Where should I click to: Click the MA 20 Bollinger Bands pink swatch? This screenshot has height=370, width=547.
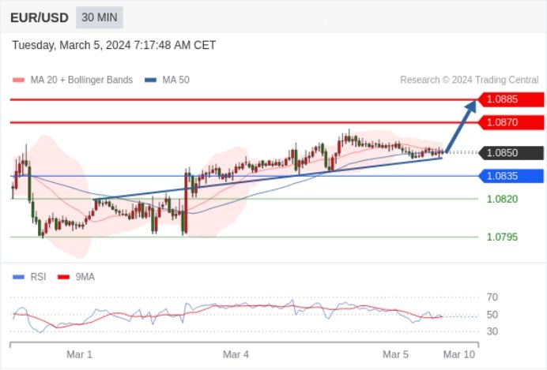pyautogui.click(x=18, y=80)
